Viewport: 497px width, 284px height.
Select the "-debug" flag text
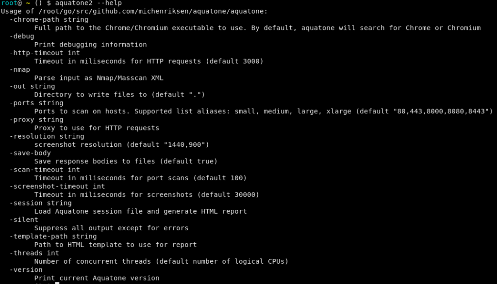pyautogui.click(x=22, y=36)
